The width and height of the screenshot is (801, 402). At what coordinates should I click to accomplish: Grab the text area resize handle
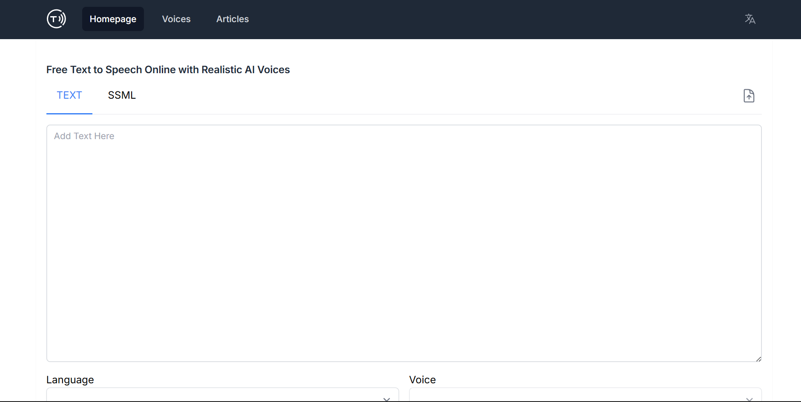758,359
